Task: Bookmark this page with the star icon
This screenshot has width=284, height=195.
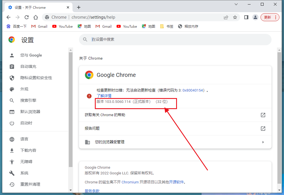Action: pyautogui.click(x=235, y=17)
